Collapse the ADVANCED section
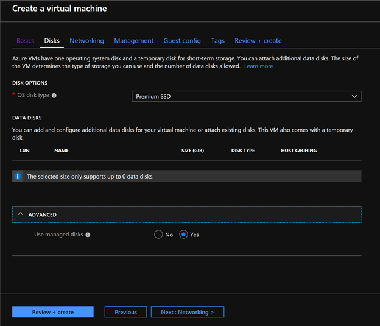Screen dimensions: 380x326 click(x=186, y=214)
